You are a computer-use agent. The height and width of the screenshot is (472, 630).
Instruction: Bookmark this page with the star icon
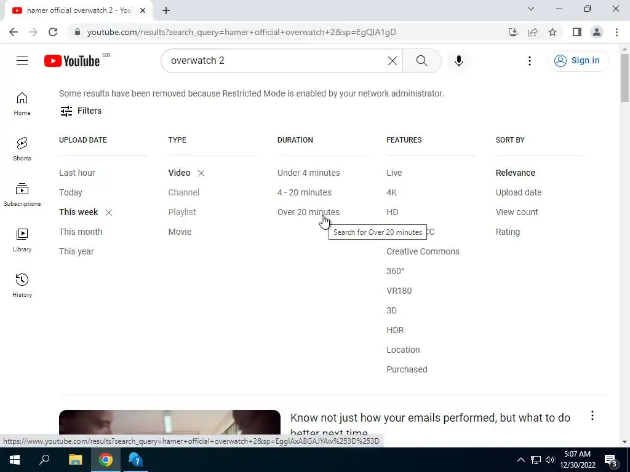552,32
